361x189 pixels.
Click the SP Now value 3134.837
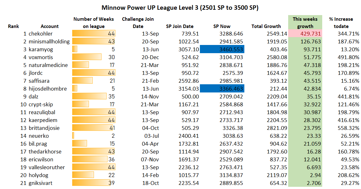(x=231, y=175)
